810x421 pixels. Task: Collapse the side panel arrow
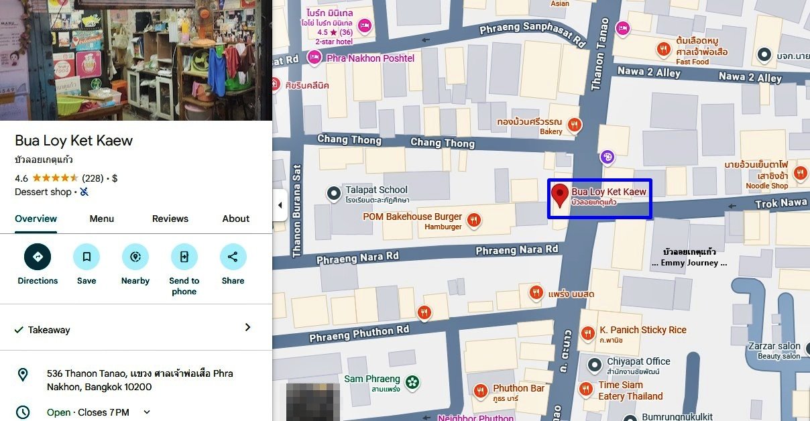tap(280, 205)
